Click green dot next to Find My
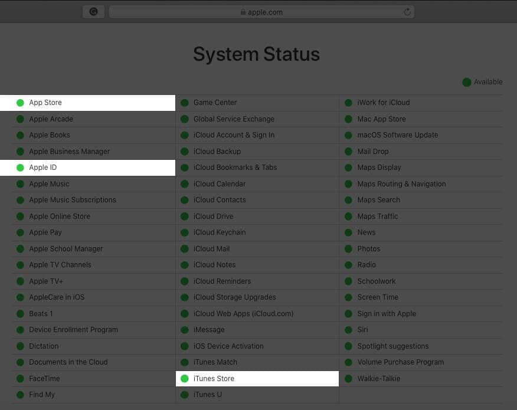517x410 pixels. tap(20, 395)
